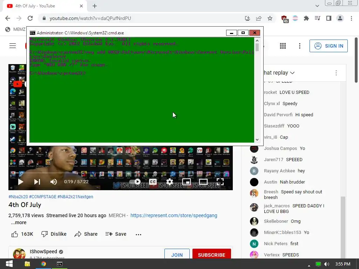Open the Chrome three-dot menu
Viewport: 359px width, 269px height.
pos(351,18)
